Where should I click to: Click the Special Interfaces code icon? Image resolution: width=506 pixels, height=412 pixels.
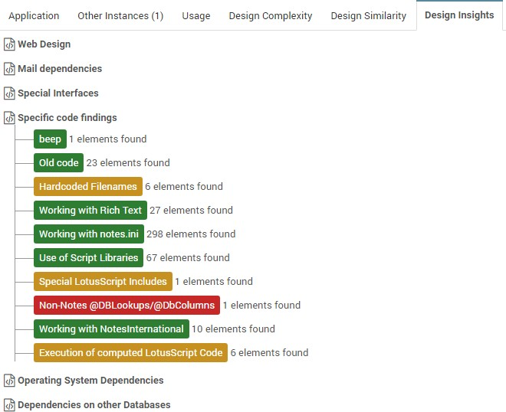9,93
